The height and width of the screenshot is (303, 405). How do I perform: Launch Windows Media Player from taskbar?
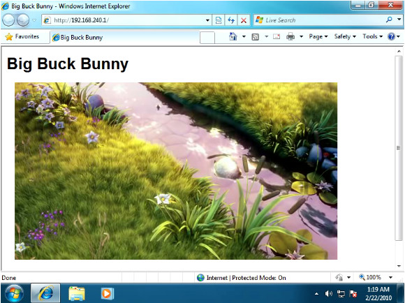(x=107, y=293)
